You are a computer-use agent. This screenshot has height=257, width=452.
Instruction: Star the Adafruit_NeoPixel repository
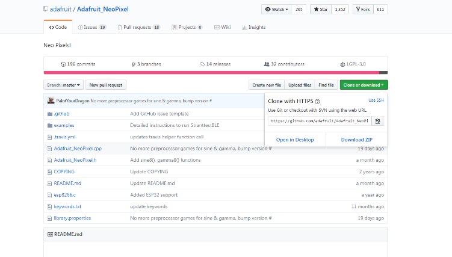321,9
